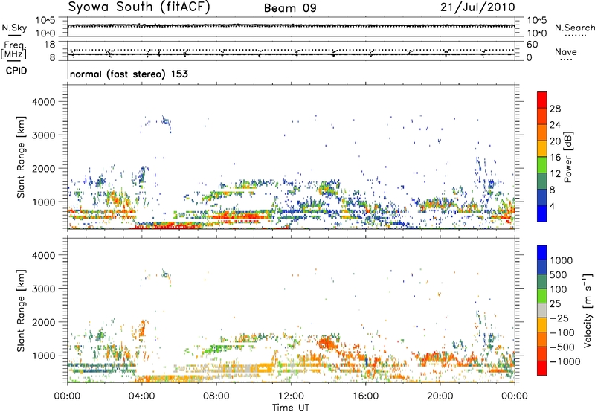Click 'Slant Range [km]' label of power panel

[x=21, y=157]
